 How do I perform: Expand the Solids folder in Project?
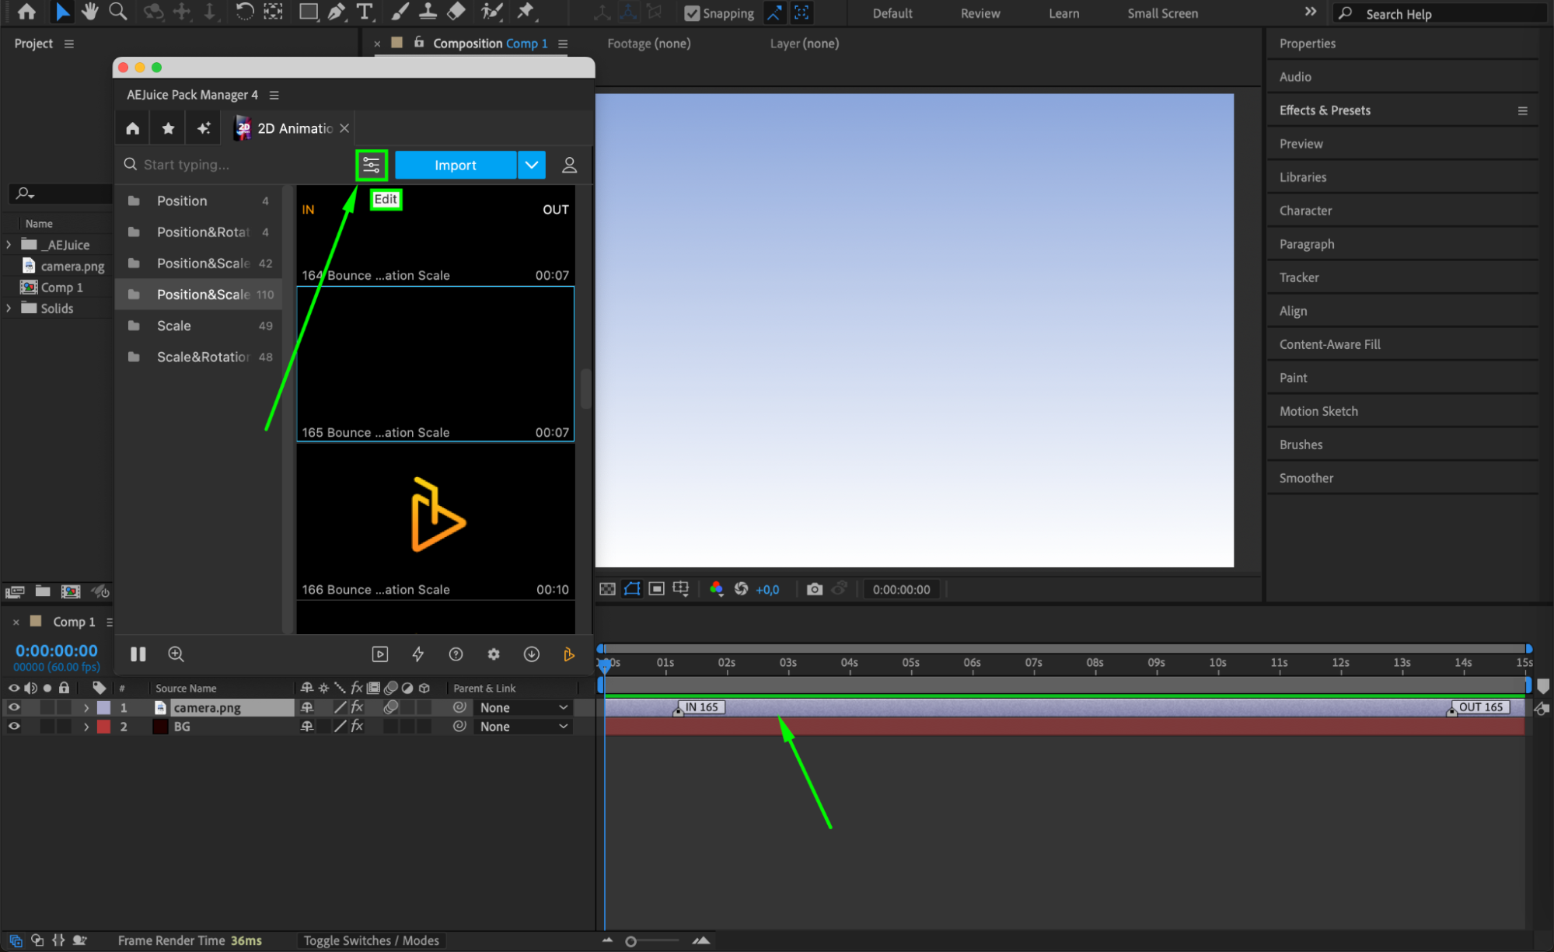point(9,309)
